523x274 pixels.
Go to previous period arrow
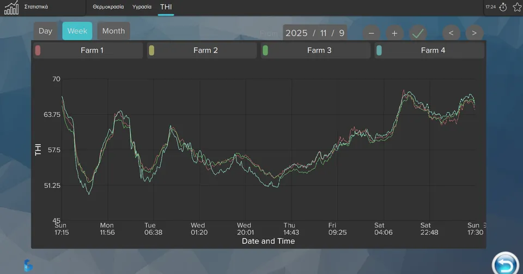451,33
